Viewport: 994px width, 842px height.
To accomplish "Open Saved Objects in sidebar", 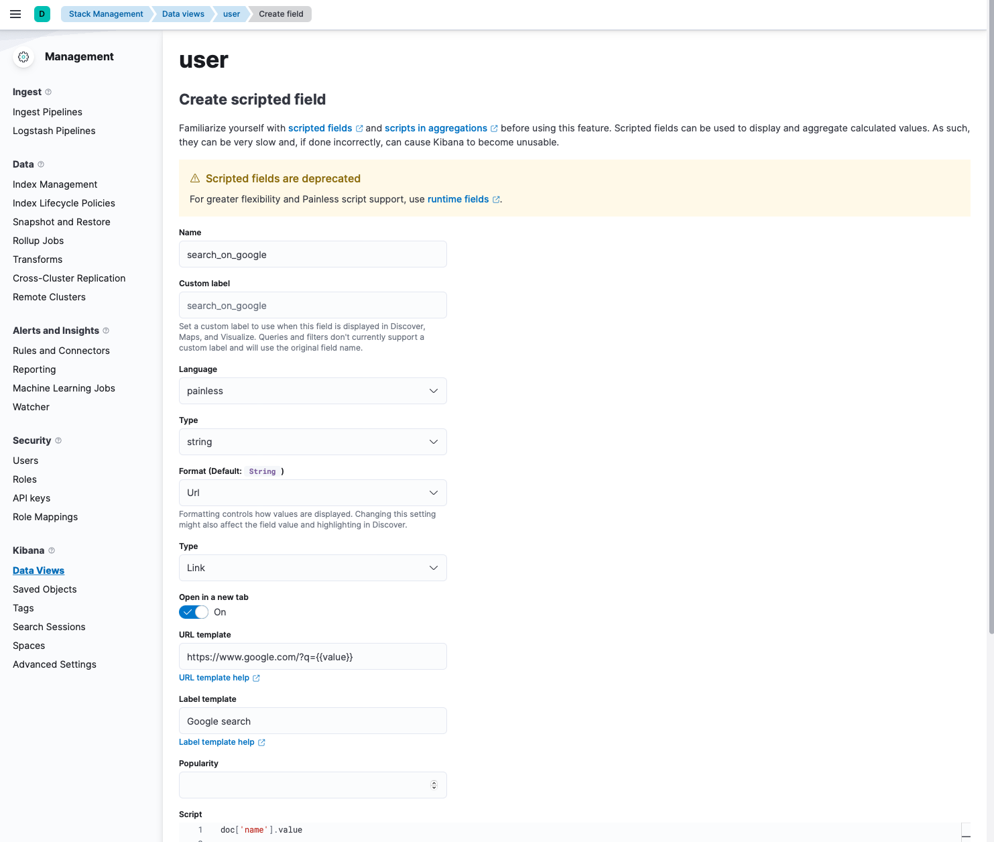I will (45, 589).
